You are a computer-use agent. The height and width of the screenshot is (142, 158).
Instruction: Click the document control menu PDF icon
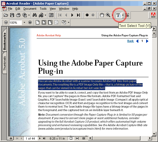point(4,9)
